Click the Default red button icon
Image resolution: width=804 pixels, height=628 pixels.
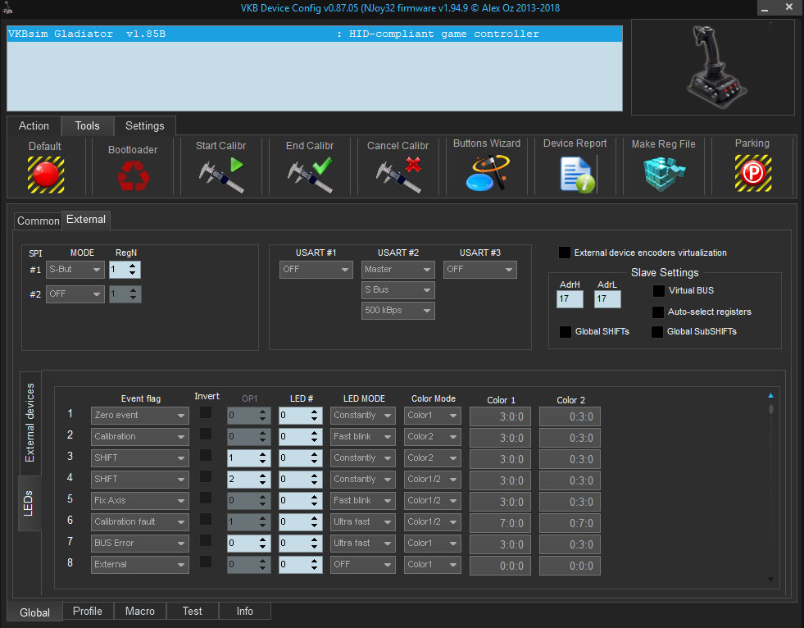coord(45,174)
